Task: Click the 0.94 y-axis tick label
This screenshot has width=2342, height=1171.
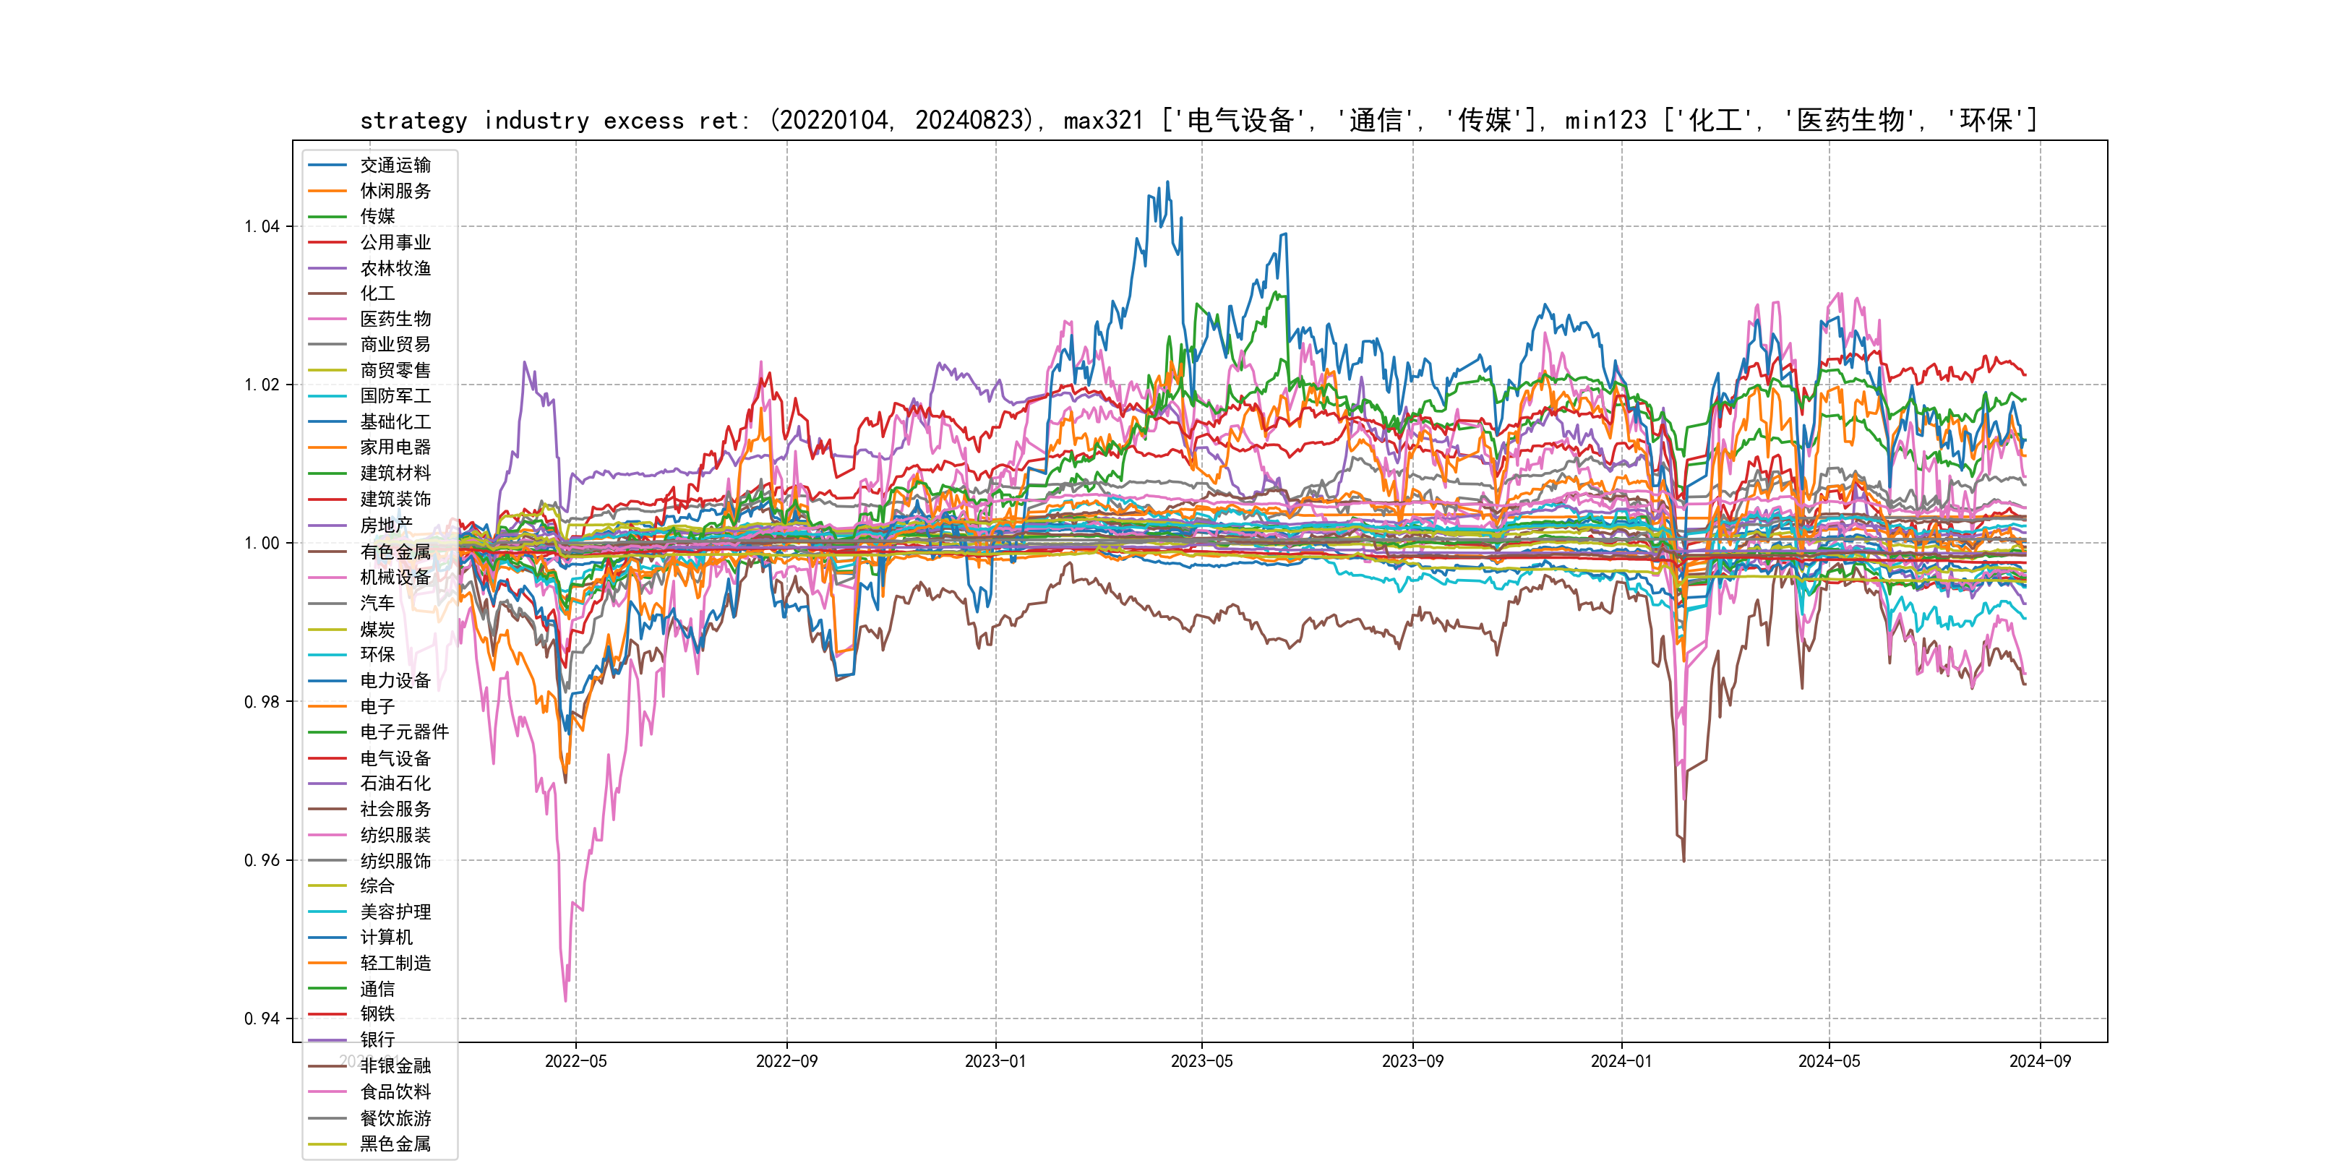Action: [262, 1018]
